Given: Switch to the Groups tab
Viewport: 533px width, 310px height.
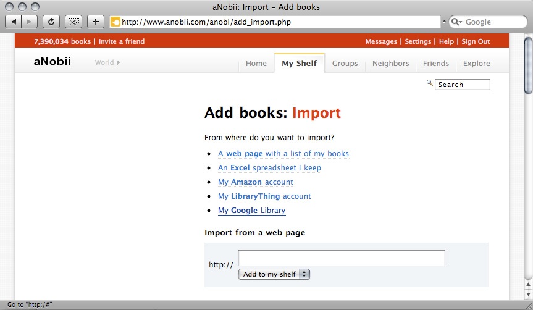Looking at the screenshot, I should 345,64.
